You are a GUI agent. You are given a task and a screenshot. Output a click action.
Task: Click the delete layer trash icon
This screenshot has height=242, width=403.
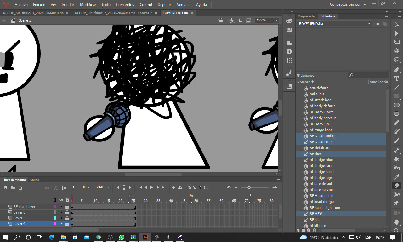click(x=20, y=187)
